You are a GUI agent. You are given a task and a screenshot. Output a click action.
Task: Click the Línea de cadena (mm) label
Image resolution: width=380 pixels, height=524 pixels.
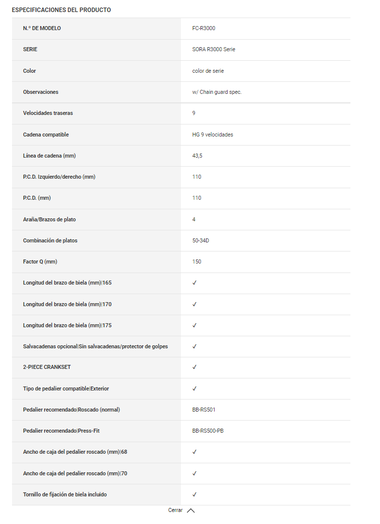coord(49,156)
